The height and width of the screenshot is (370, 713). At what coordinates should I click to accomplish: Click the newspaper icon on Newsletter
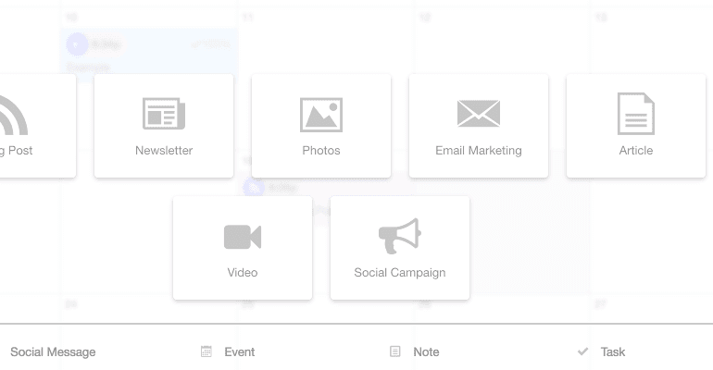pos(164,114)
